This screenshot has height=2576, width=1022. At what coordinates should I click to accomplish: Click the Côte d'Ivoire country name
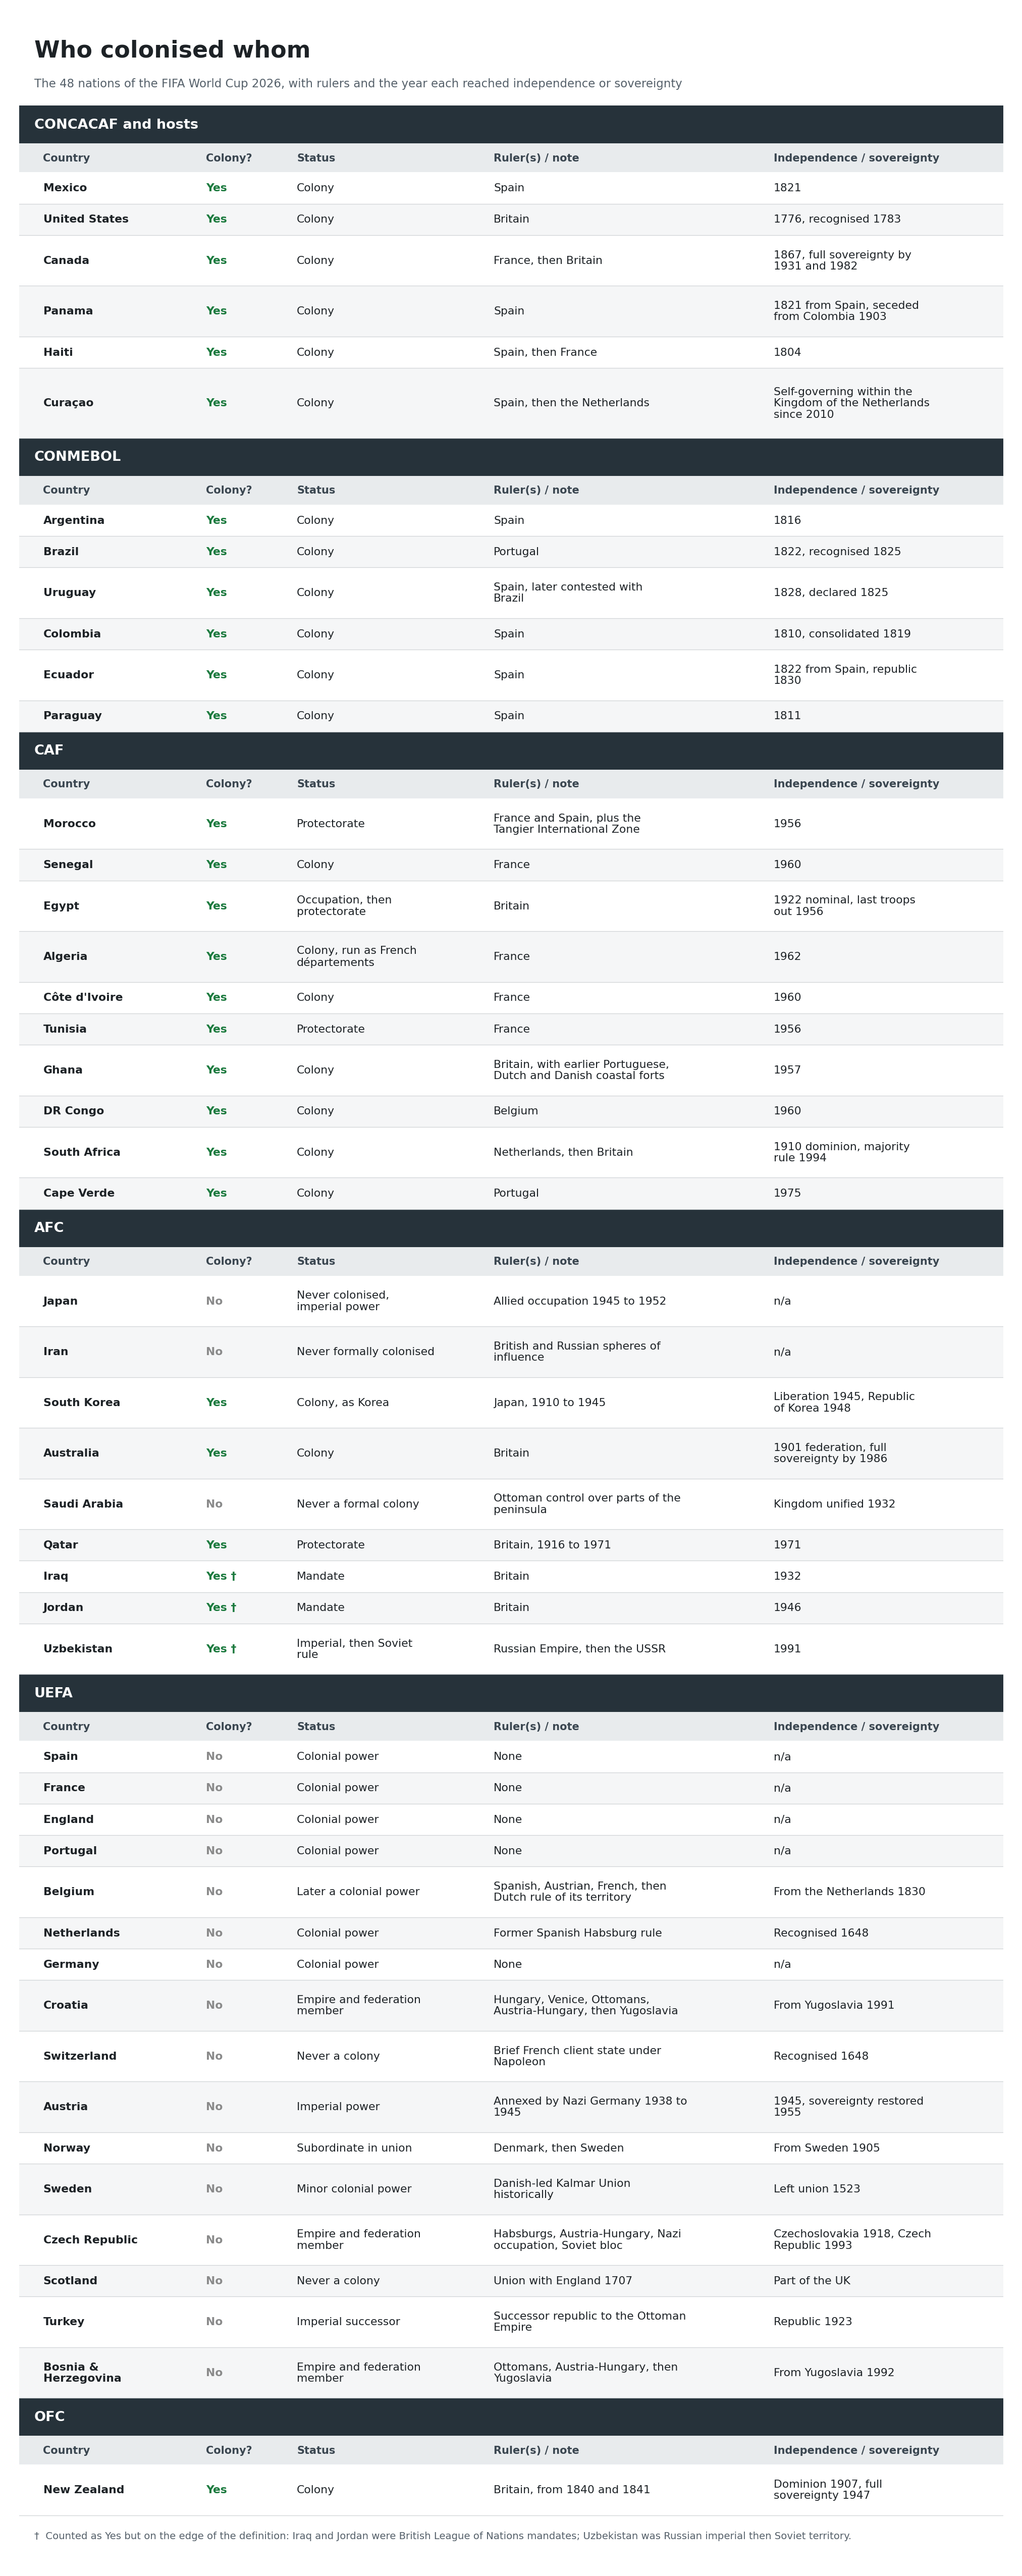(x=83, y=997)
